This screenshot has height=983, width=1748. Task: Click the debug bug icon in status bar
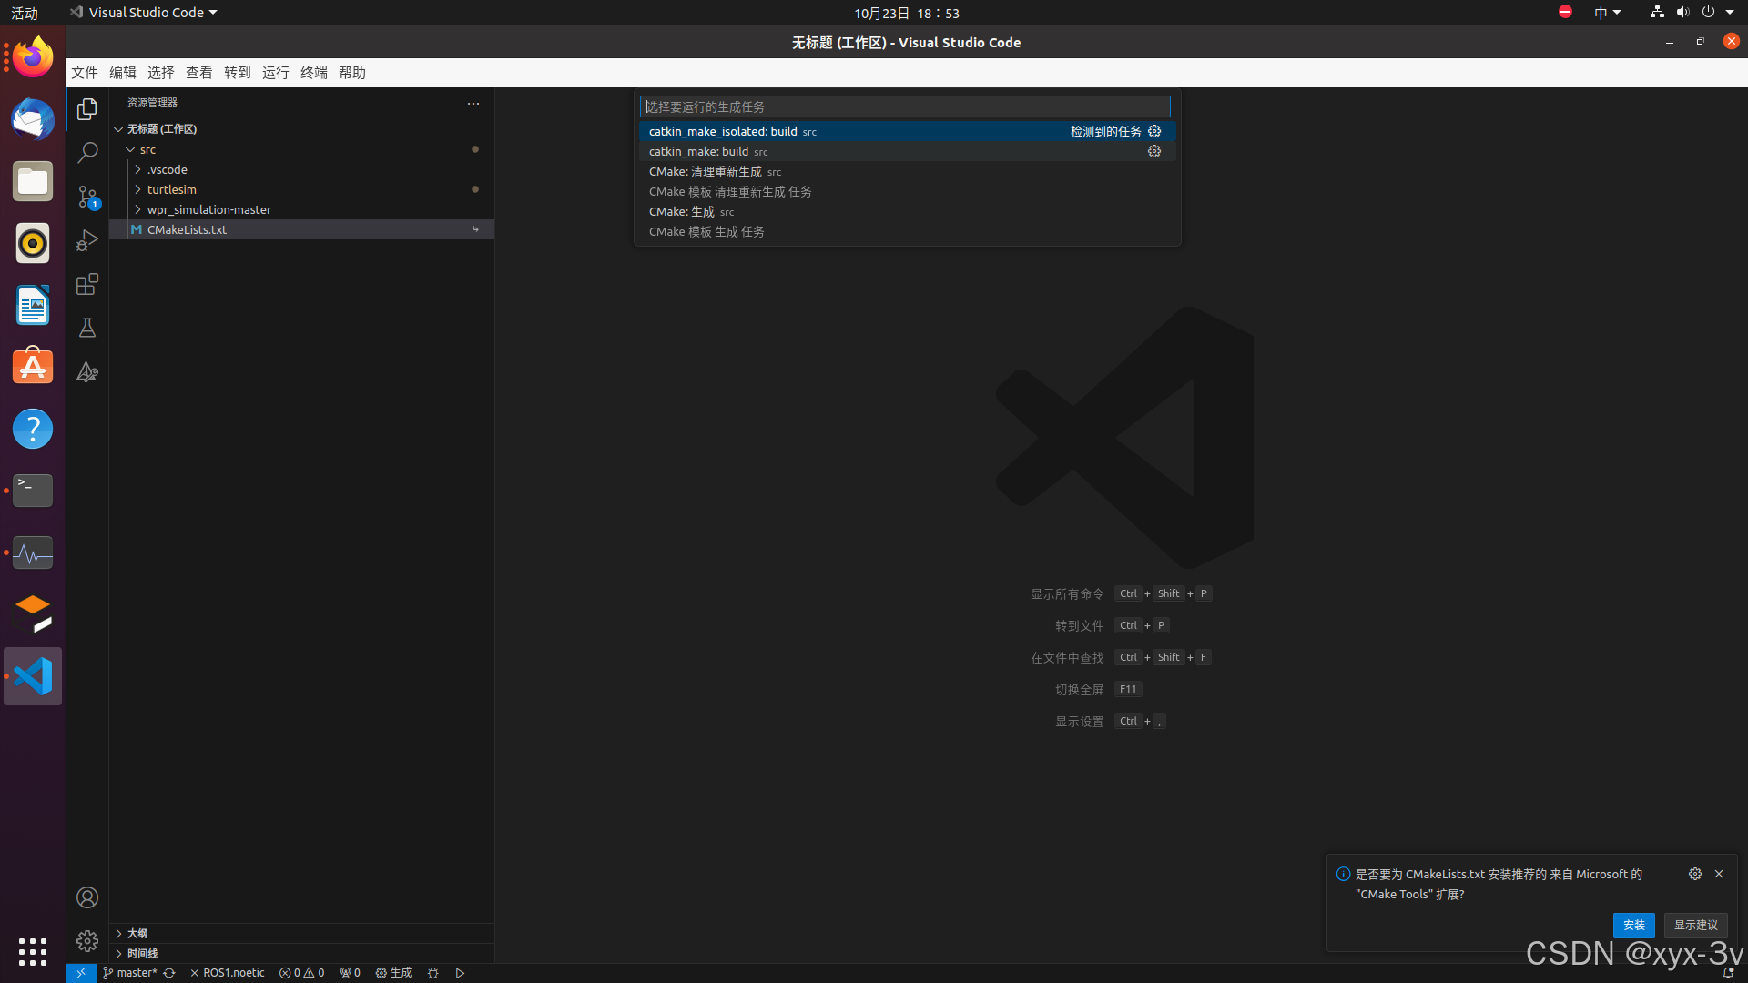[x=433, y=973]
